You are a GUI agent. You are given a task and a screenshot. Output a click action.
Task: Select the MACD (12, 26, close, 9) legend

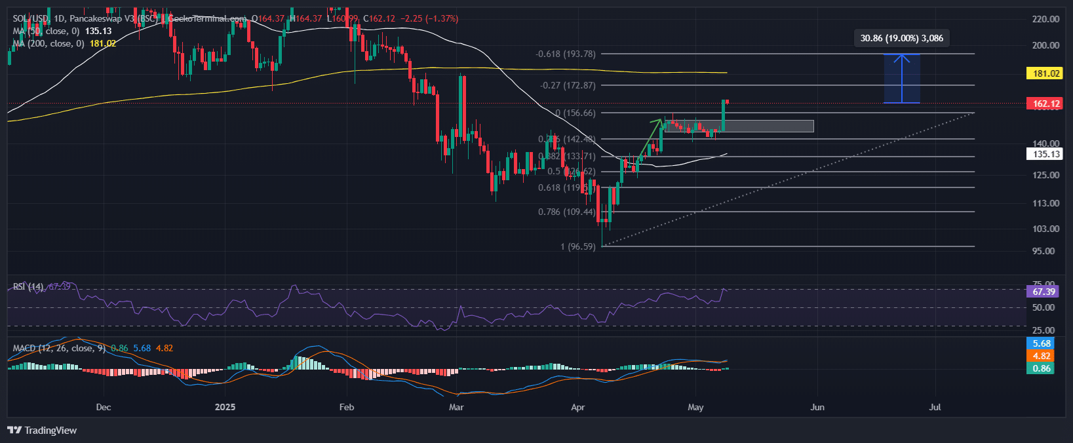(92, 348)
